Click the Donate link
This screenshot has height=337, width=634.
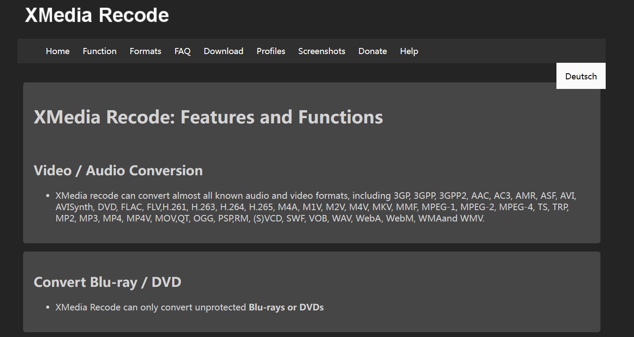pos(373,51)
